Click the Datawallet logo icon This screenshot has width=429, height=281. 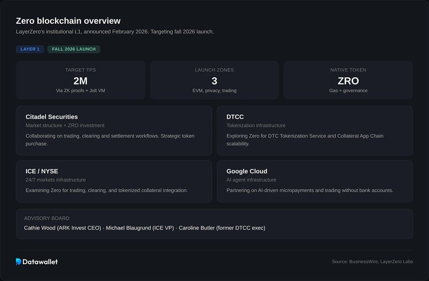pyautogui.click(x=19, y=262)
